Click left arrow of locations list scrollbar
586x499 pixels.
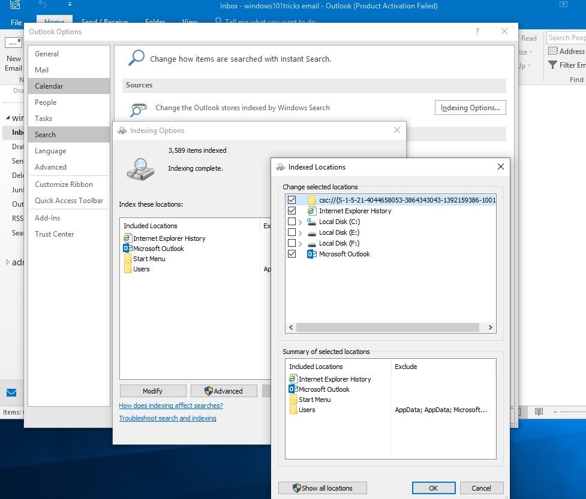tap(291, 327)
